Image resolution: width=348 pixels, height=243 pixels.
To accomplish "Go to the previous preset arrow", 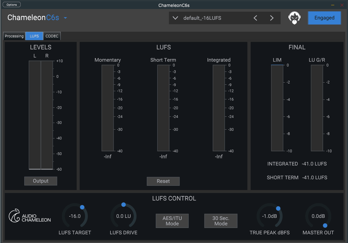I will tap(255, 18).
